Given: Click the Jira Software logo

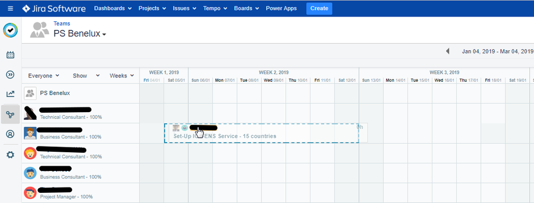Looking at the screenshot, I should click(54, 9).
